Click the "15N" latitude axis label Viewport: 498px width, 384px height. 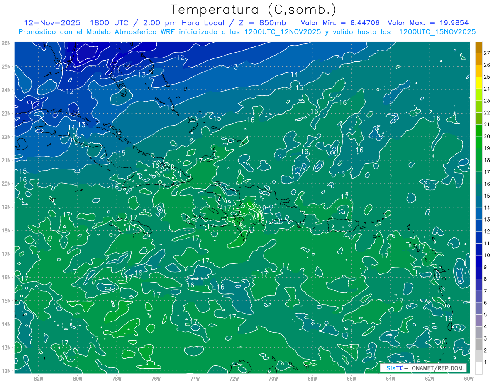coord(6,300)
